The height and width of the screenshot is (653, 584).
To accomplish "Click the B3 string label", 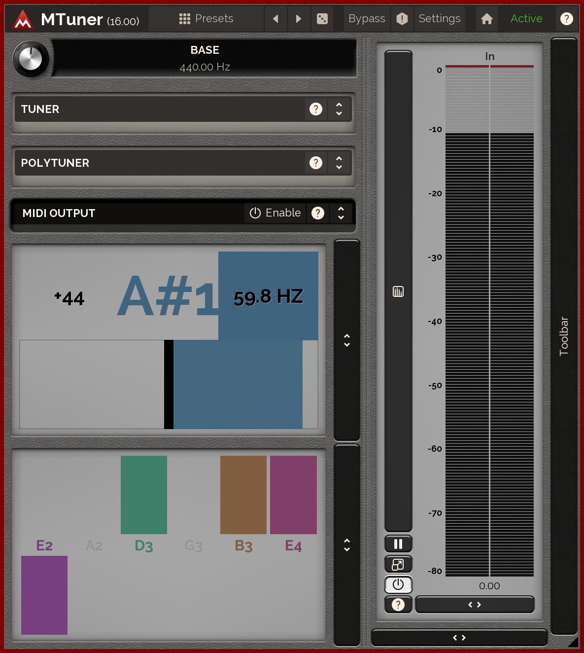I will (243, 546).
